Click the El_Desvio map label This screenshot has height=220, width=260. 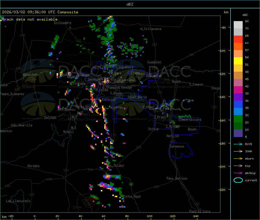[67, 110]
